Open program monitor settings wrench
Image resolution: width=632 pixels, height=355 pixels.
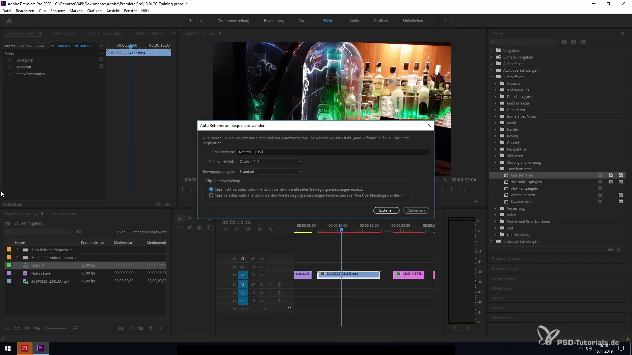pyautogui.click(x=445, y=180)
